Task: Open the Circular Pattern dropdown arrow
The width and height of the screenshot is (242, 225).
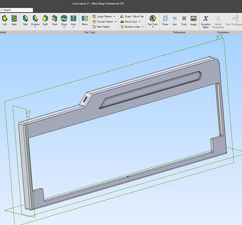Action: pyautogui.click(x=116, y=22)
